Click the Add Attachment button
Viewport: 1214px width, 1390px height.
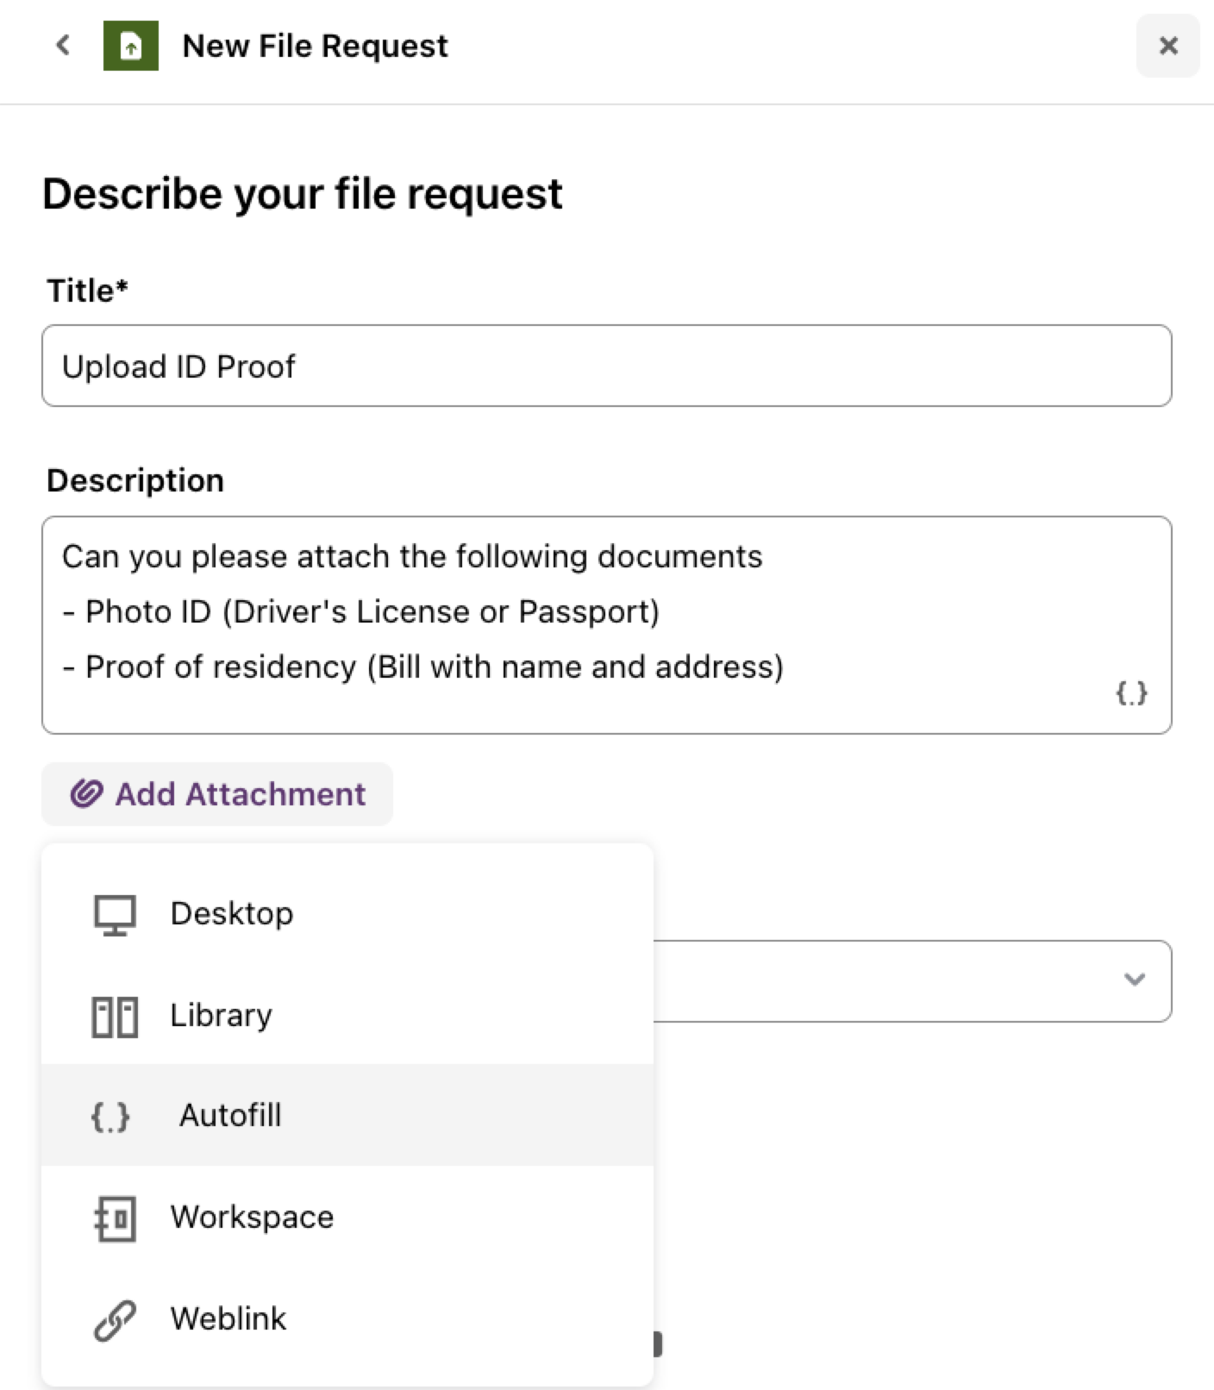(217, 793)
